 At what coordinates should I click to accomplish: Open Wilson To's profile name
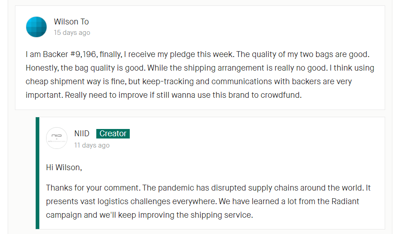click(x=71, y=22)
